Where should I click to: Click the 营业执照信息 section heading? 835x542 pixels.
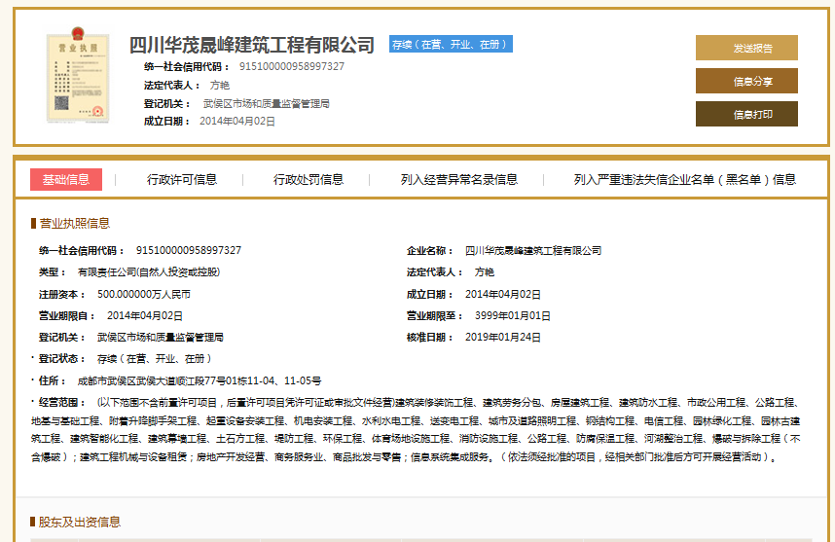(x=75, y=223)
